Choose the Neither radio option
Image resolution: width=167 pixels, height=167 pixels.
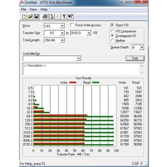tap(113, 40)
